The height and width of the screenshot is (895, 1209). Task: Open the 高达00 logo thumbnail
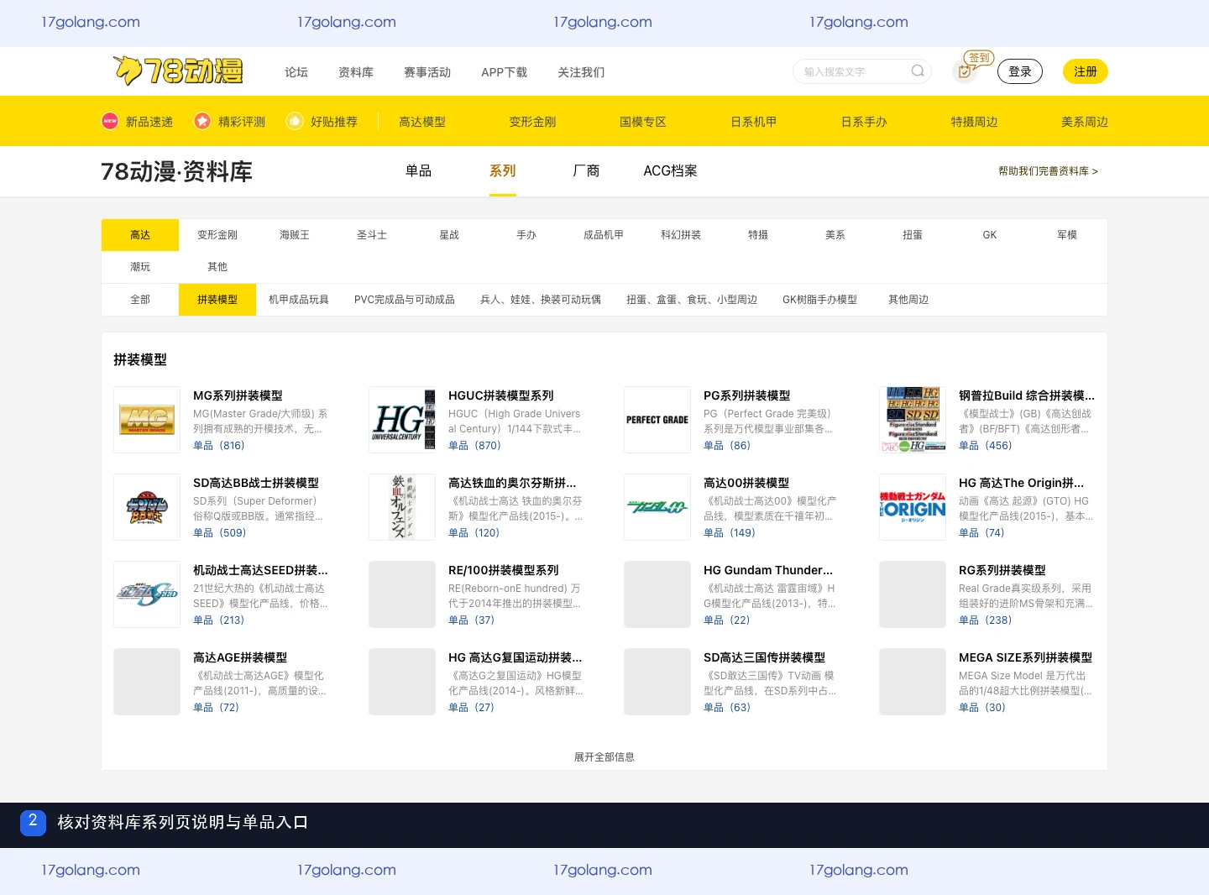(657, 507)
